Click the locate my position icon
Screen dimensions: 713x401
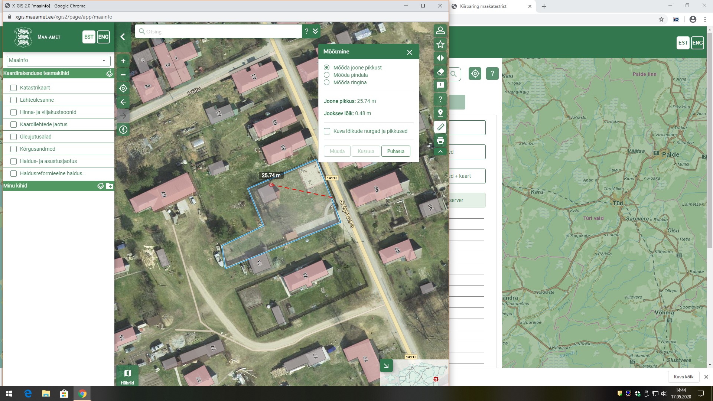click(x=123, y=88)
